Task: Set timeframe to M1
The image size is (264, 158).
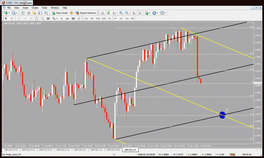Action: click(86, 18)
